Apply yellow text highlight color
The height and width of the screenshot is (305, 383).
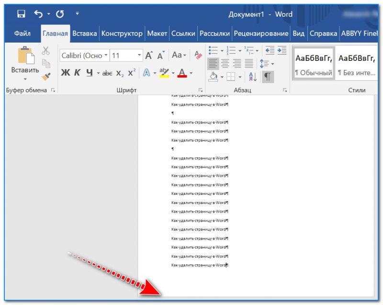pyautogui.click(x=164, y=72)
